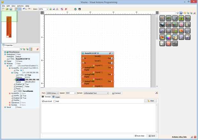Select the Terminal tab
Viewport: 198px width, 140px height.
coord(46,97)
